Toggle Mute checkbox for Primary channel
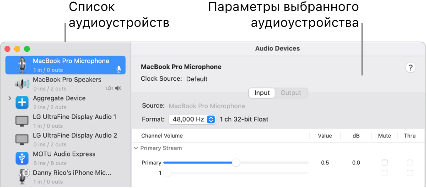The image size is (426, 188). [x=384, y=163]
